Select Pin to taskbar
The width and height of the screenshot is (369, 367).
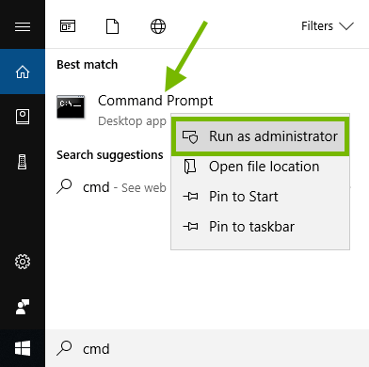[x=260, y=227]
